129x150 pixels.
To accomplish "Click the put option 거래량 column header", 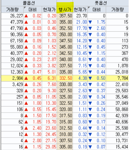I will click(x=117, y=9).
